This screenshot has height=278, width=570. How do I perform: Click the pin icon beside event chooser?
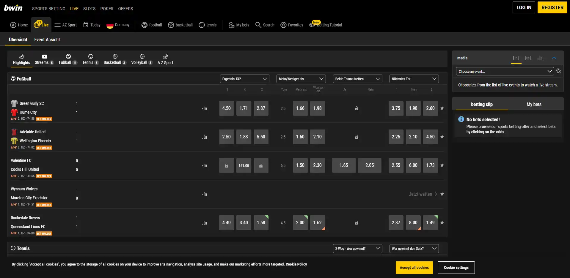coord(558,71)
